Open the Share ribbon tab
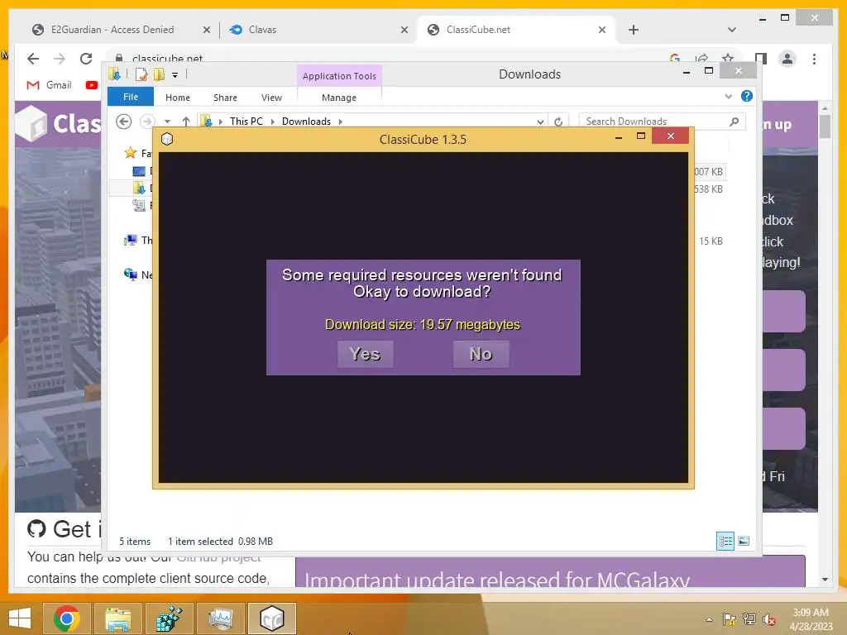 tap(225, 98)
